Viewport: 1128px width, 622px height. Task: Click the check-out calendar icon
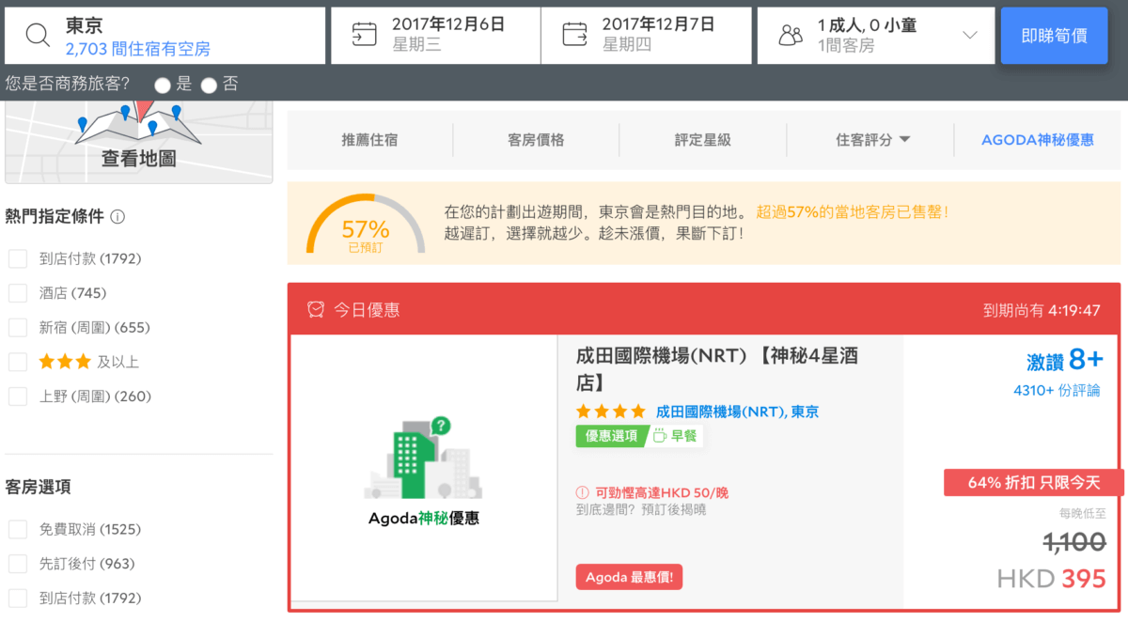click(574, 35)
